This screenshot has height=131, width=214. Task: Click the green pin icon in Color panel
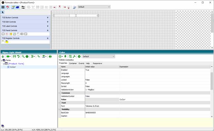[65, 56]
